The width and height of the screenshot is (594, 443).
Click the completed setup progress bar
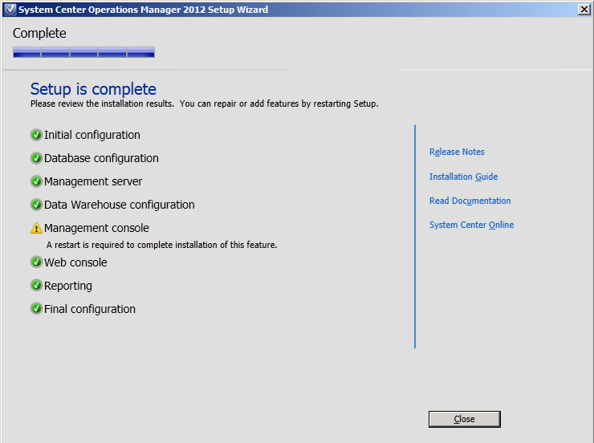point(83,52)
